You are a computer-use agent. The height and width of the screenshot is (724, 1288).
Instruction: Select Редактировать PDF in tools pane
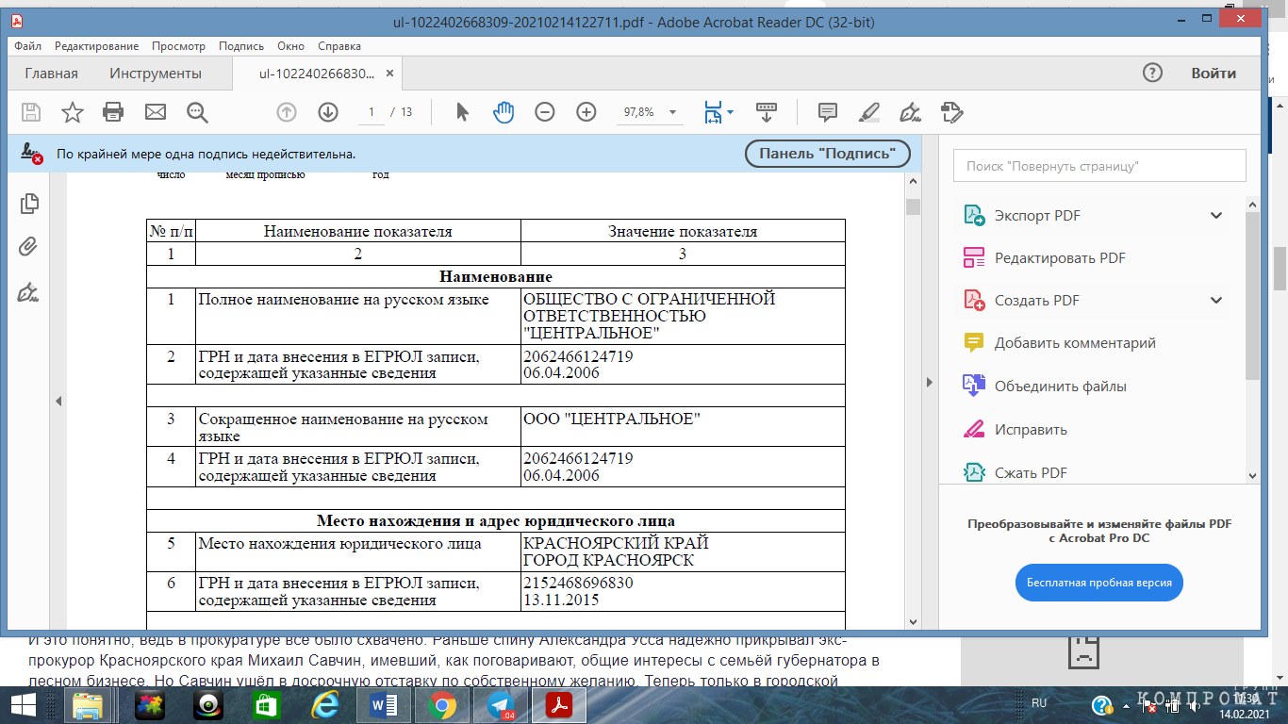click(x=1060, y=257)
